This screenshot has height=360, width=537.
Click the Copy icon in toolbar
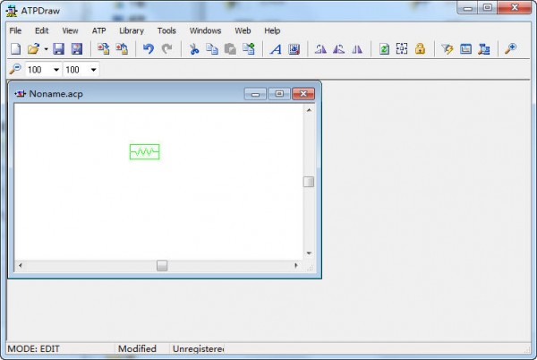coord(212,49)
